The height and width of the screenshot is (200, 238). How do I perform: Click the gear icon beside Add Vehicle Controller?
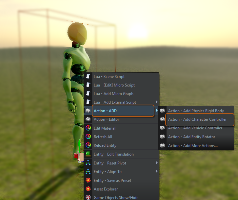pyautogui.click(x=162, y=128)
